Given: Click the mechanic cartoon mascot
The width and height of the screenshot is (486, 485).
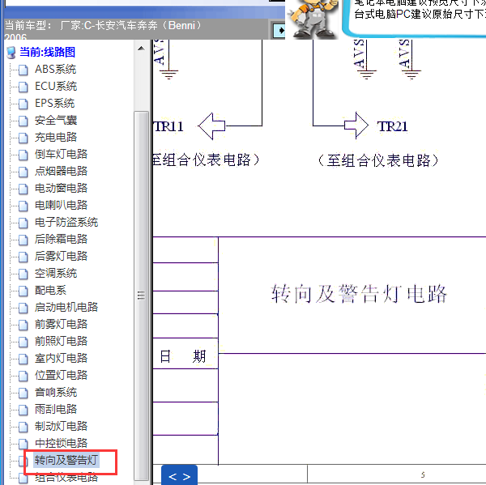Looking at the screenshot, I should coord(313,19).
